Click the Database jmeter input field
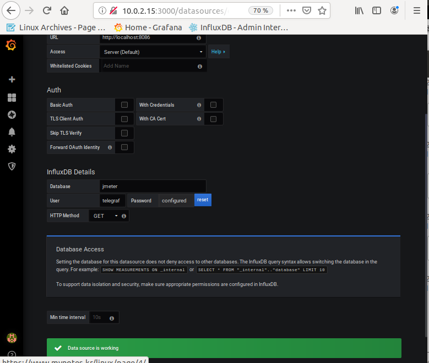The width and height of the screenshot is (429, 363). [x=153, y=186]
